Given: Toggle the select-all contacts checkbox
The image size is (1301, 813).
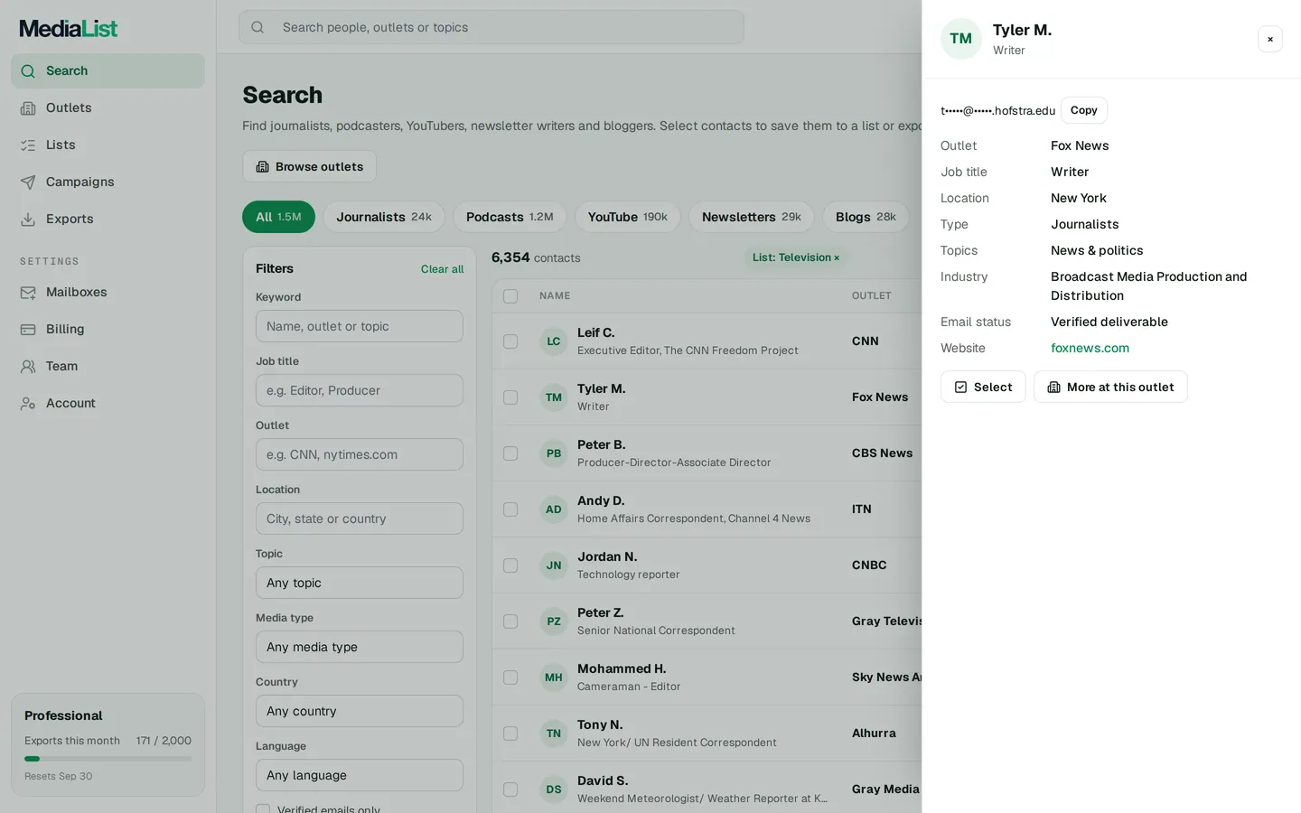Looking at the screenshot, I should [510, 296].
